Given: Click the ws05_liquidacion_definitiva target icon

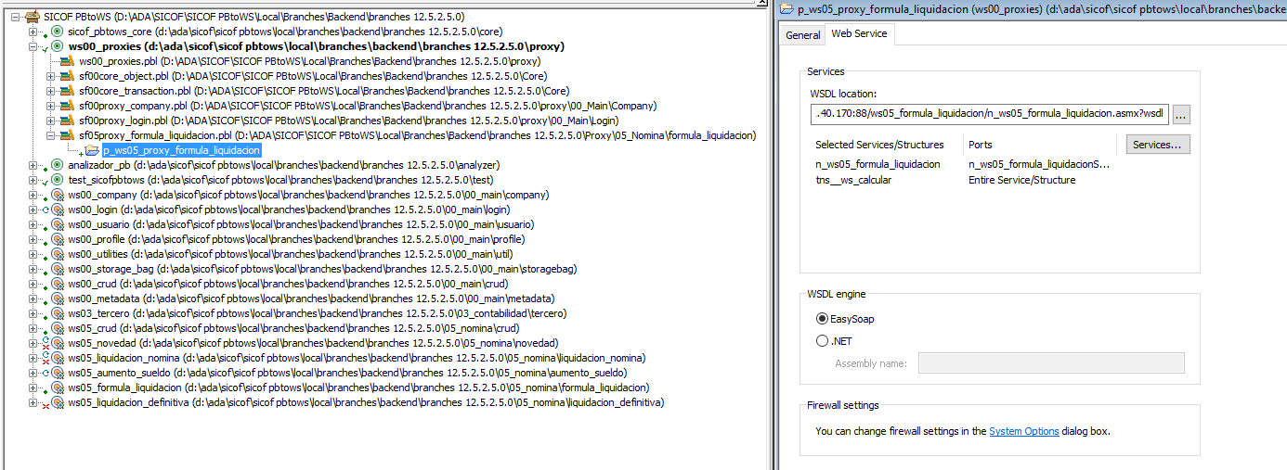Looking at the screenshot, I should coord(58,402).
